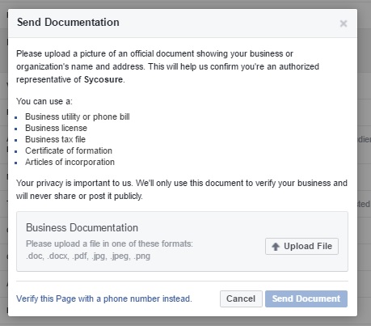Screen dimensions: 371x326
Task: Select the Business license list item
Action: coord(56,128)
